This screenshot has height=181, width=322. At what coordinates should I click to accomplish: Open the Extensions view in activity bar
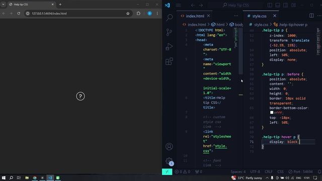pyautogui.click(x=169, y=61)
